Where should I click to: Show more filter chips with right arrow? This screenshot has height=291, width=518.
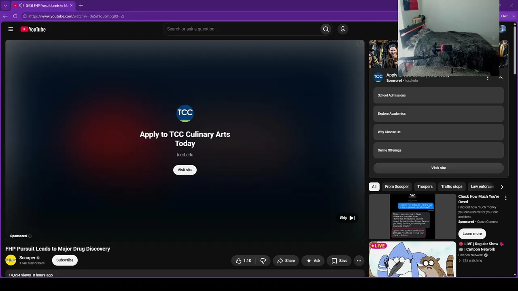pyautogui.click(x=502, y=187)
